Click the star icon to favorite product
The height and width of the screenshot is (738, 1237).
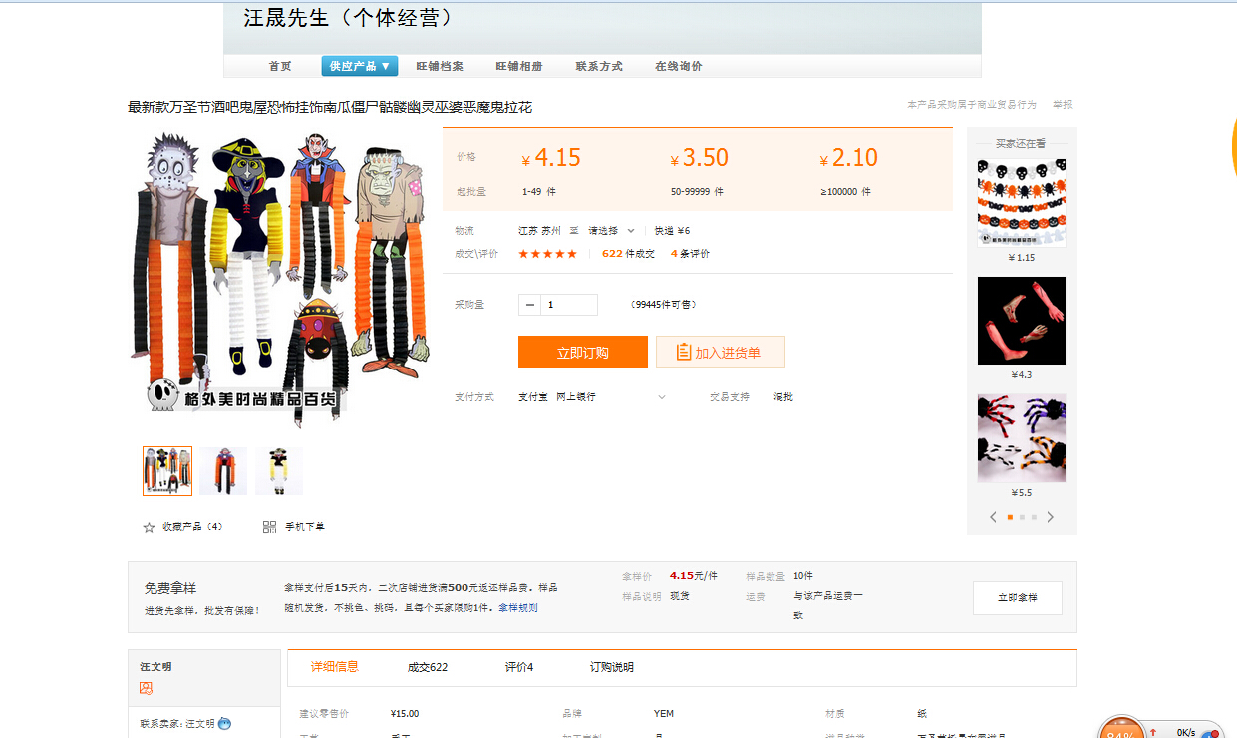pos(149,527)
